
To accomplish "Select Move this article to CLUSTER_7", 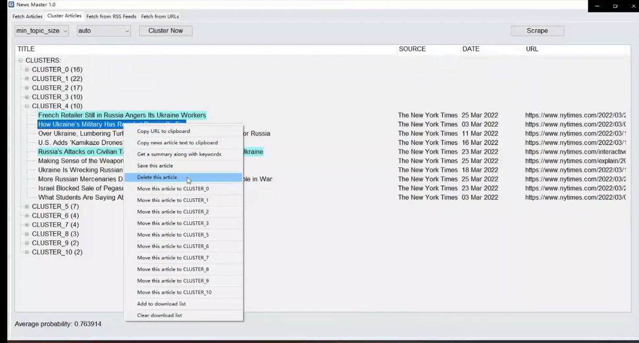I will click(x=173, y=258).
